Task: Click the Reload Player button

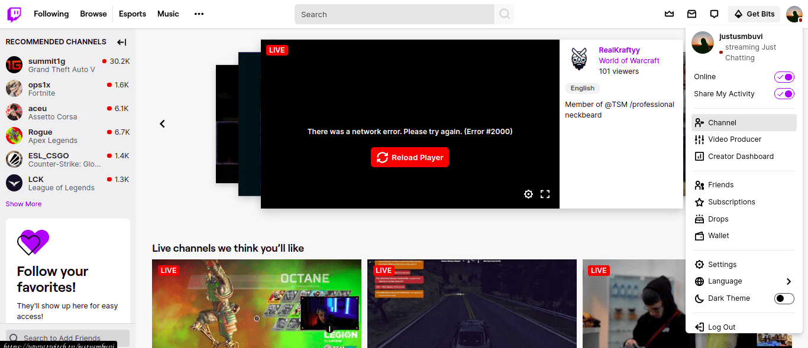Action: [x=410, y=158]
